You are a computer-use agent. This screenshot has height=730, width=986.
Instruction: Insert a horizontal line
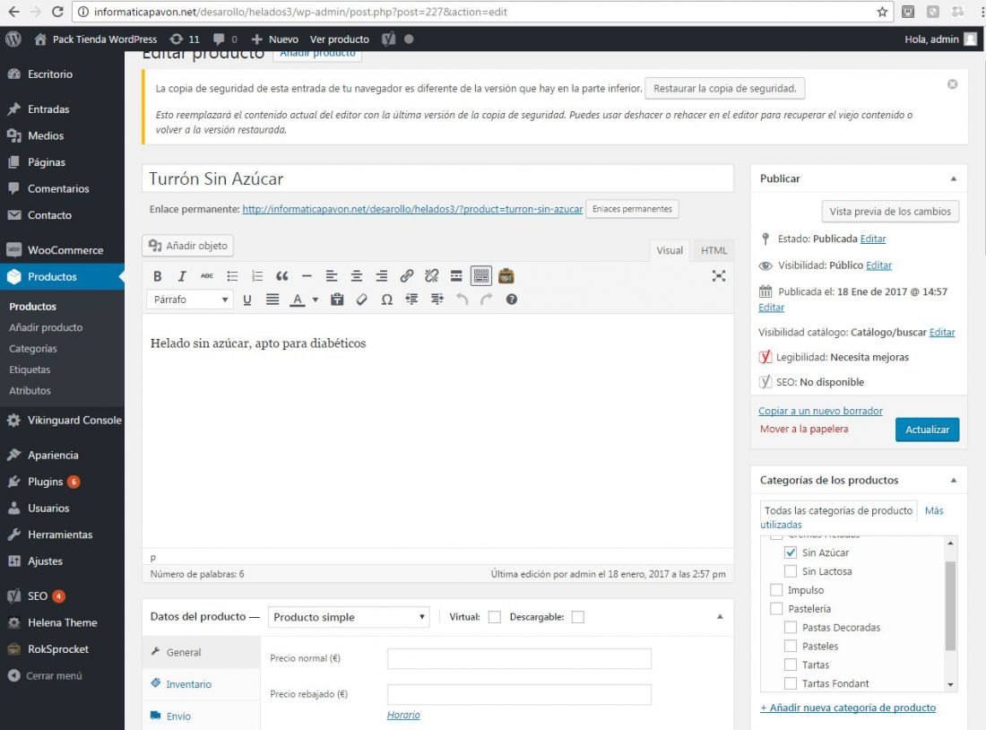coord(307,276)
